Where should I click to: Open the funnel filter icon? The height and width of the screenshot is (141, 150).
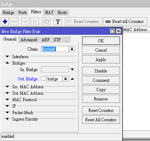click(58, 22)
